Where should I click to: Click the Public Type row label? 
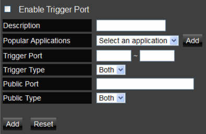click(47, 98)
